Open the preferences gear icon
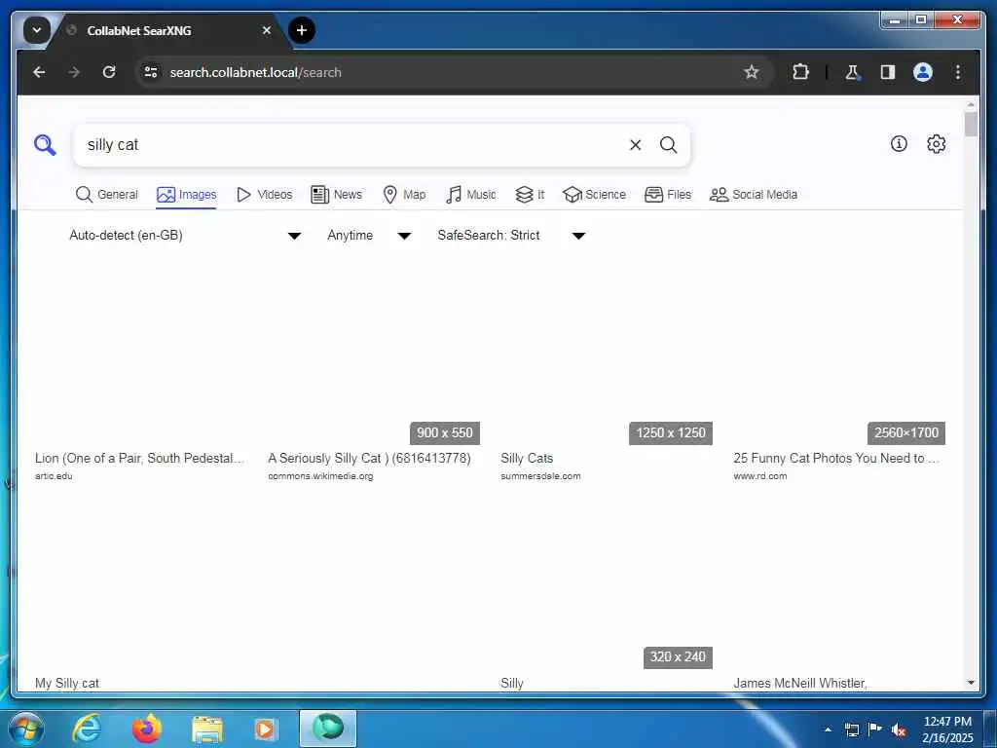The width and height of the screenshot is (997, 748). click(936, 144)
